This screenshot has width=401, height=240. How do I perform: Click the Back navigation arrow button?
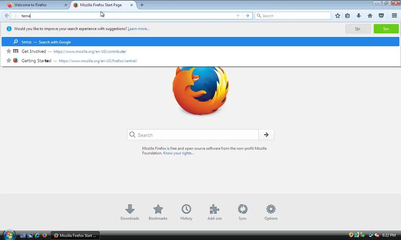coord(6,16)
